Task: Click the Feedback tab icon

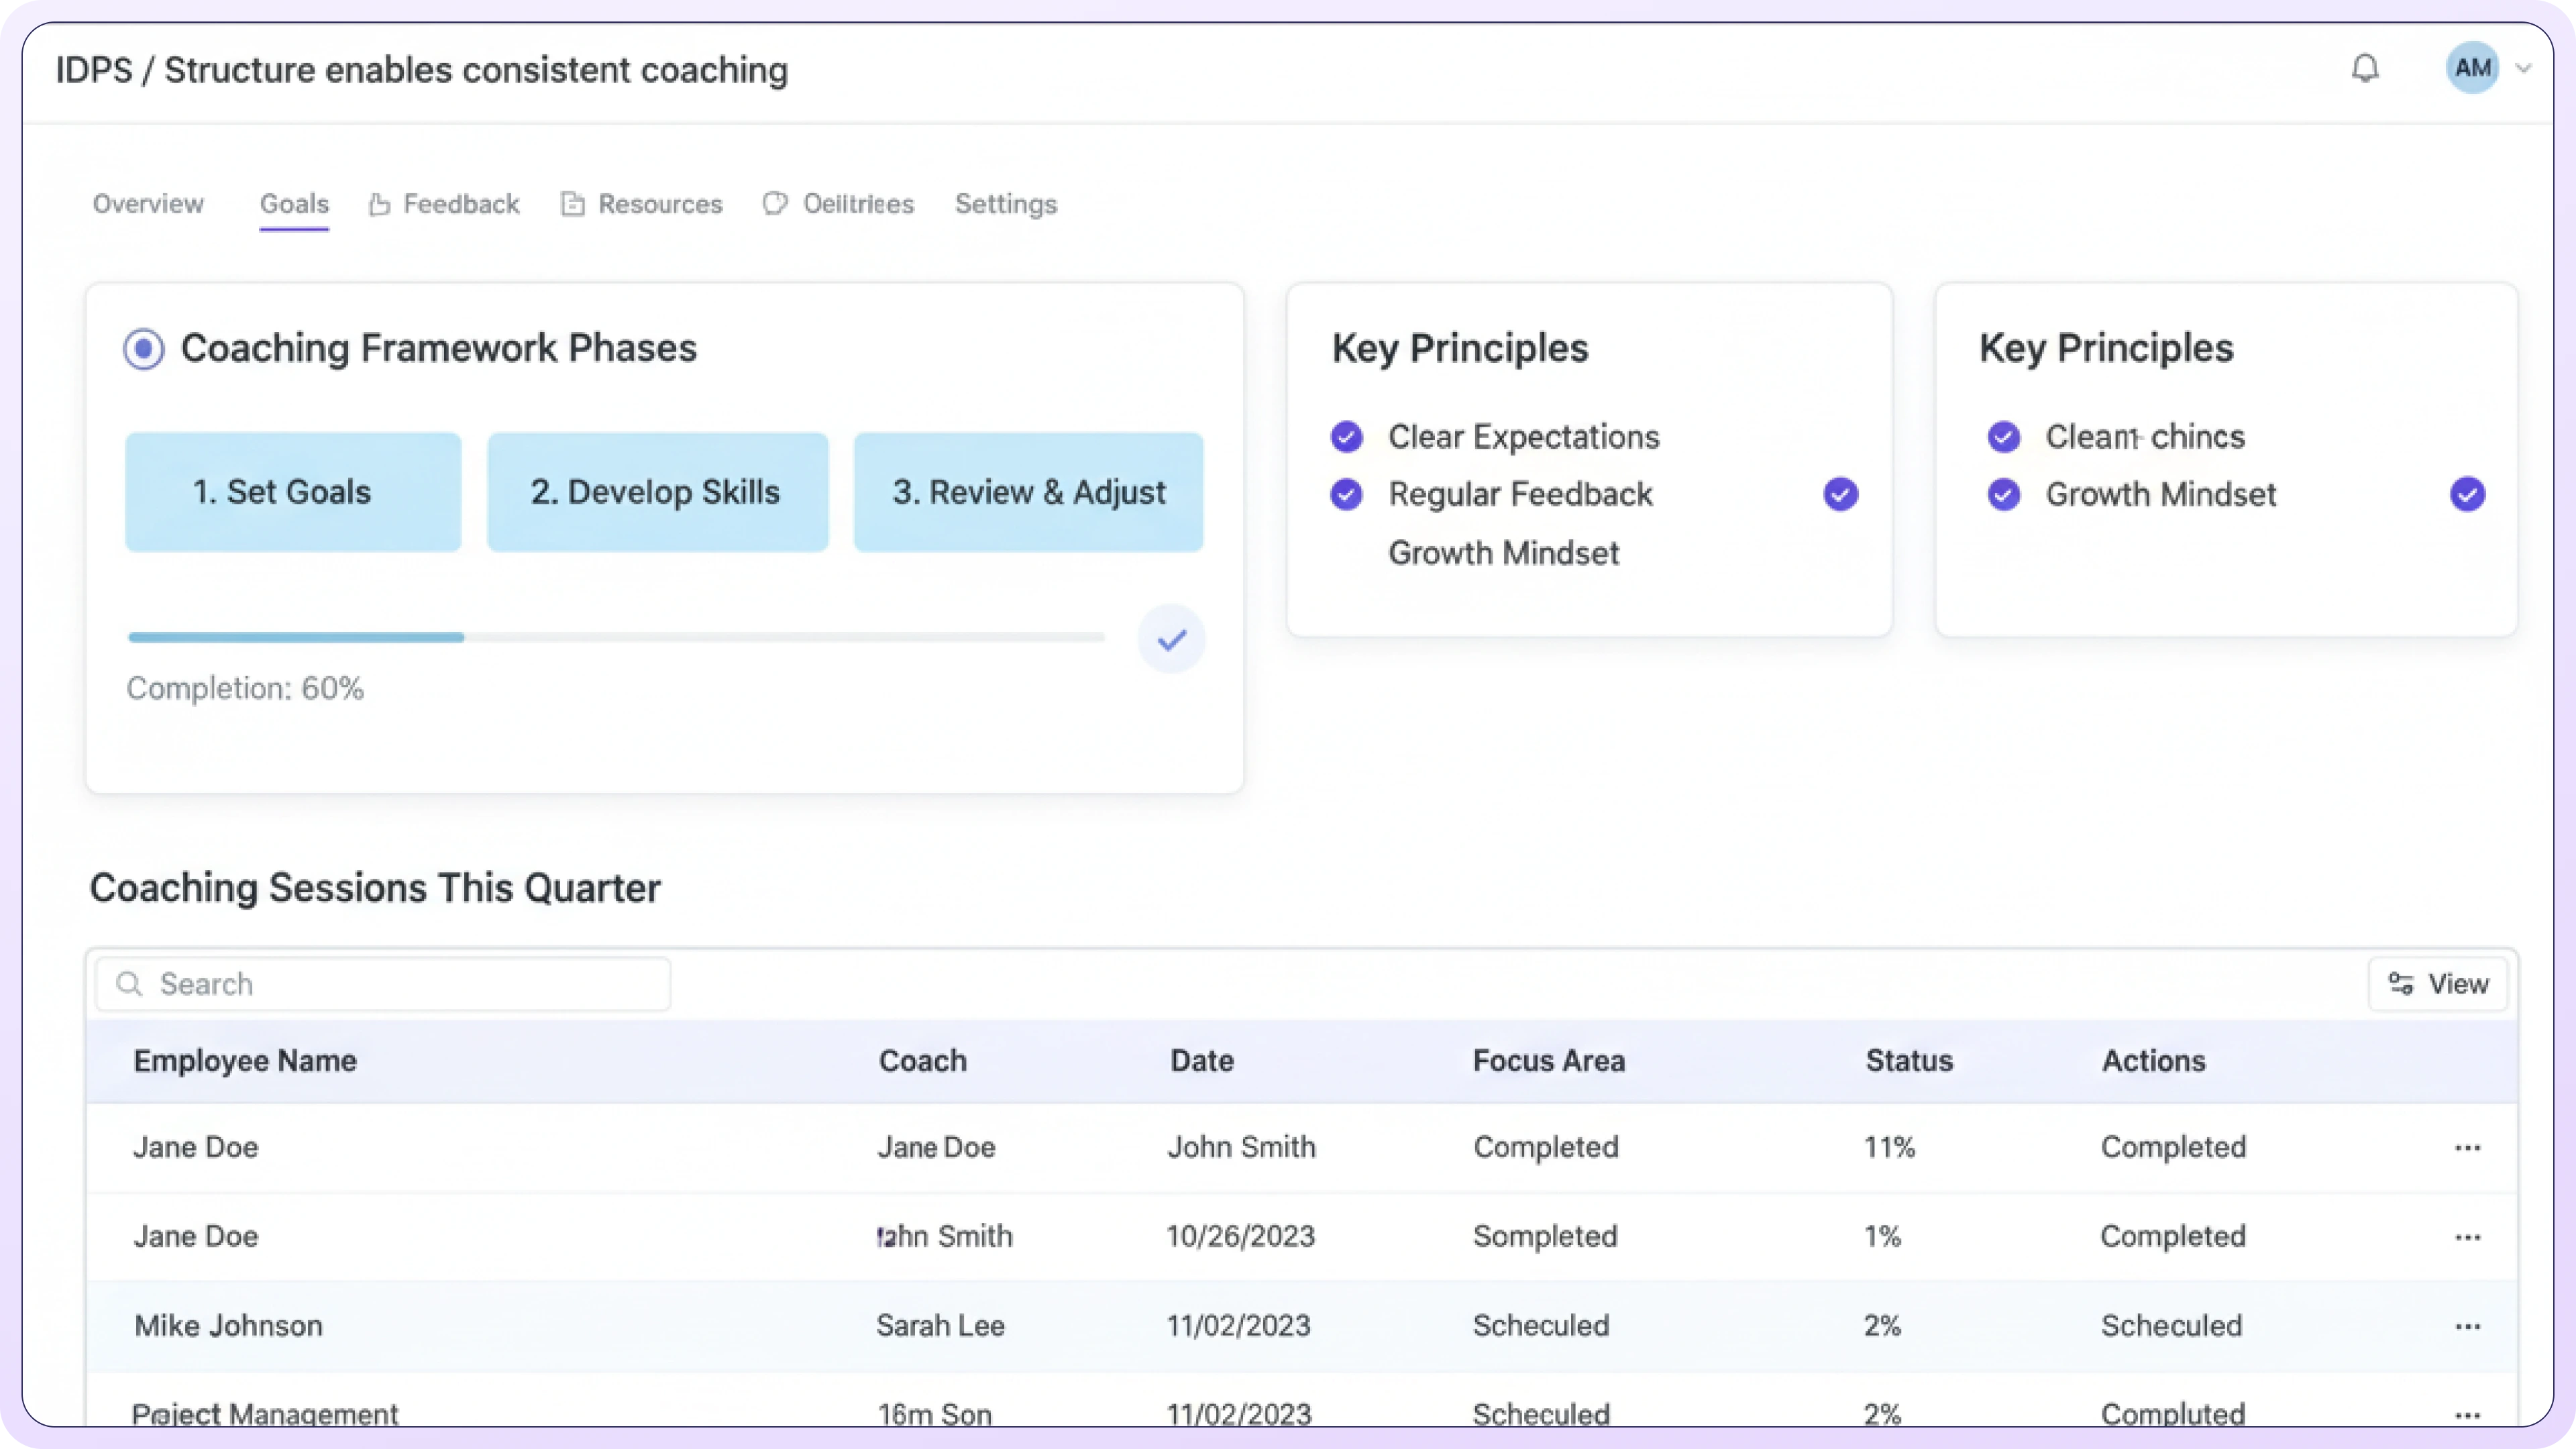Action: tap(379, 205)
